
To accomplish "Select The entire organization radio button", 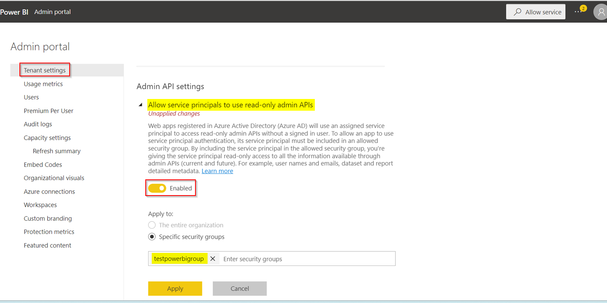I will 152,225.
